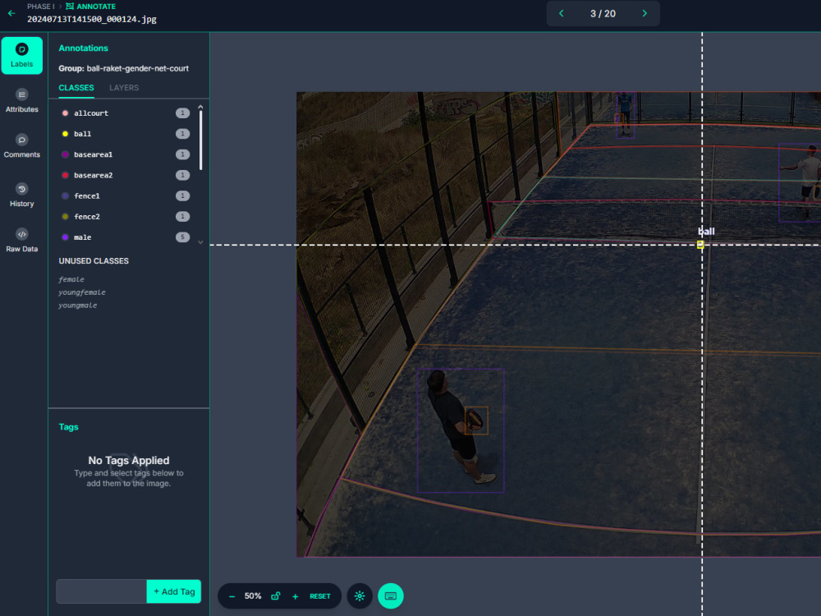Choose the unused female class
Image resolution: width=821 pixels, height=616 pixels.
tap(71, 279)
